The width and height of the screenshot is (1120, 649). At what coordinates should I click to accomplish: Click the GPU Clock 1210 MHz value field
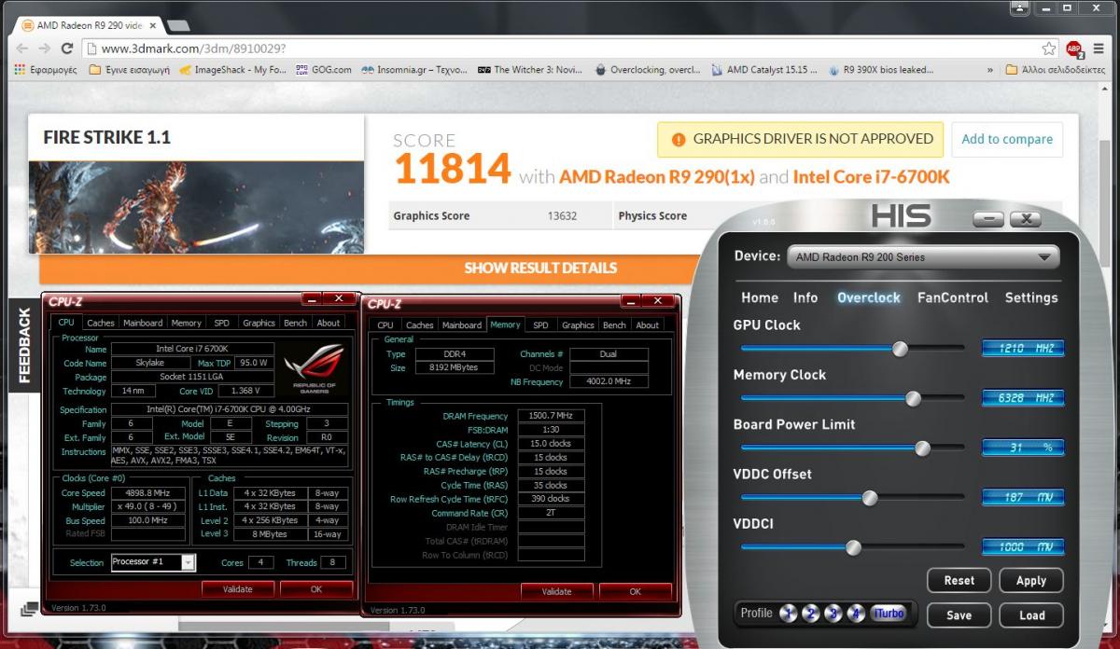point(1023,349)
